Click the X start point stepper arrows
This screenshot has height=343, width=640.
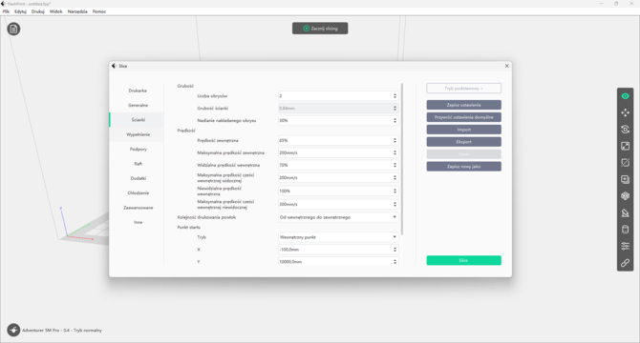tap(395, 250)
